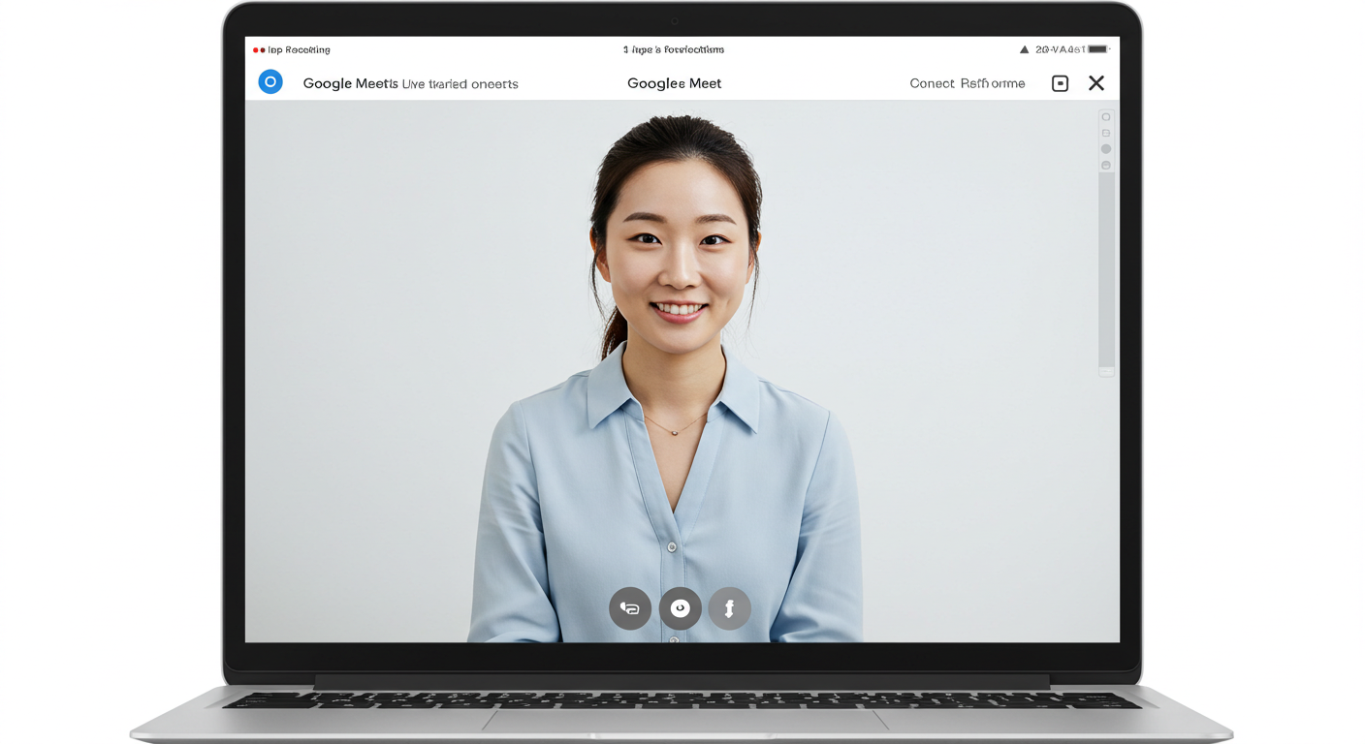Click the left circular call control button
1365x744 pixels.
click(x=630, y=608)
